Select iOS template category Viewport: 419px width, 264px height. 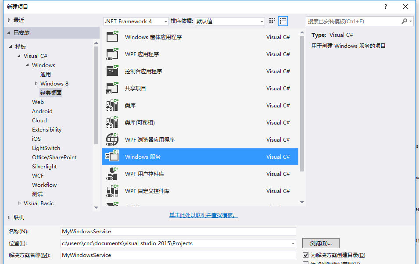pos(36,139)
